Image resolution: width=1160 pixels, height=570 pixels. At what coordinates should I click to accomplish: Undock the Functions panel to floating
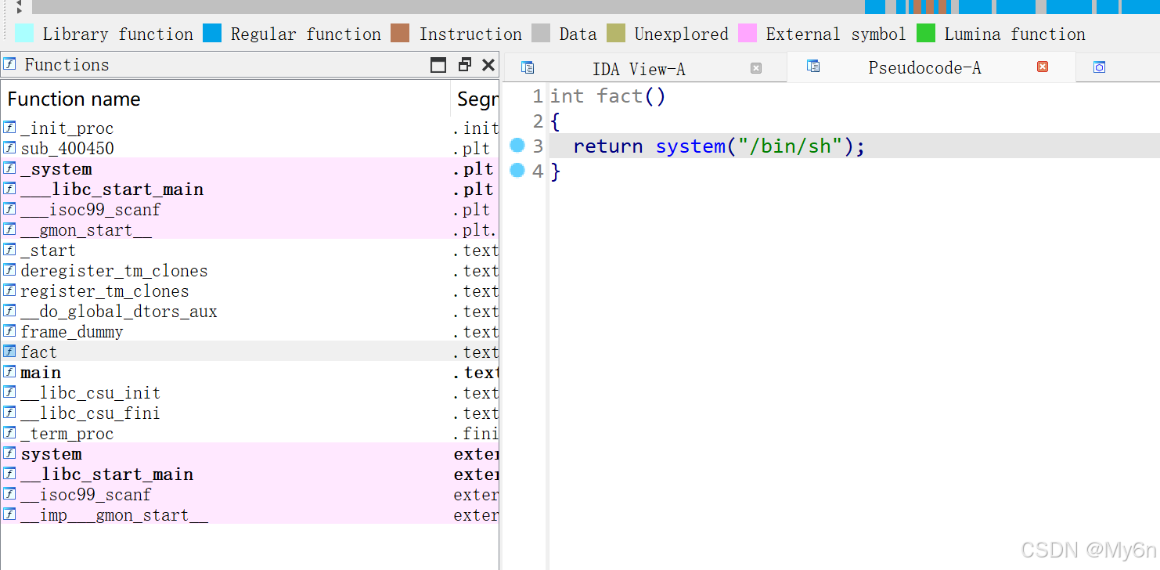coord(465,65)
